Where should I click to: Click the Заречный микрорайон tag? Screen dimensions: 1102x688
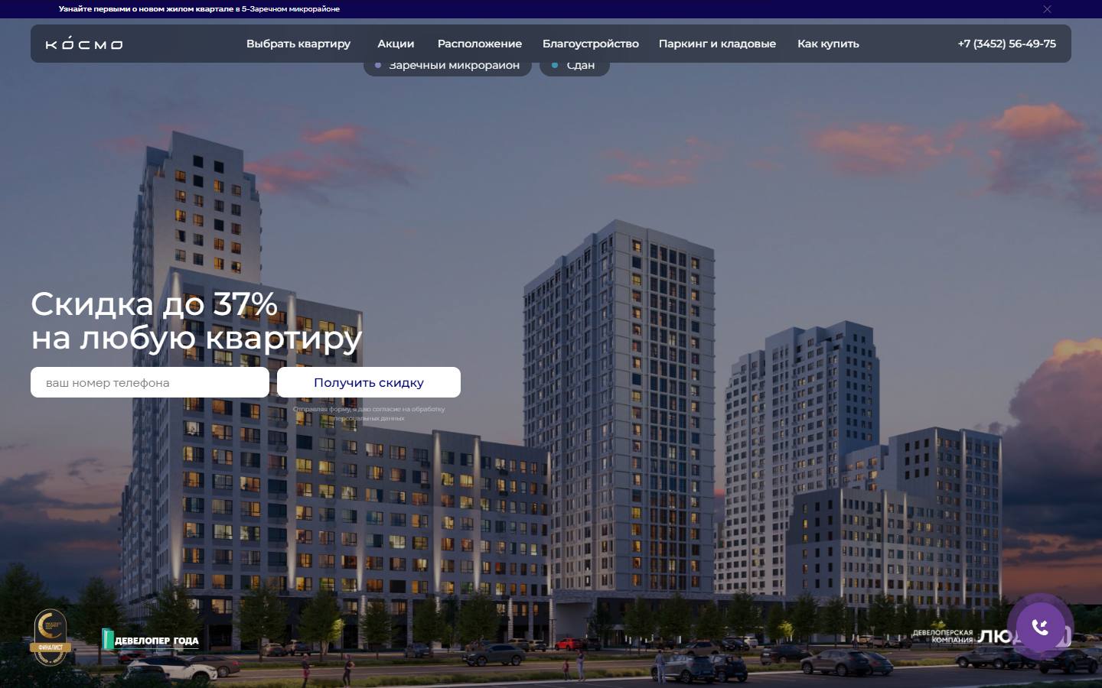point(447,67)
